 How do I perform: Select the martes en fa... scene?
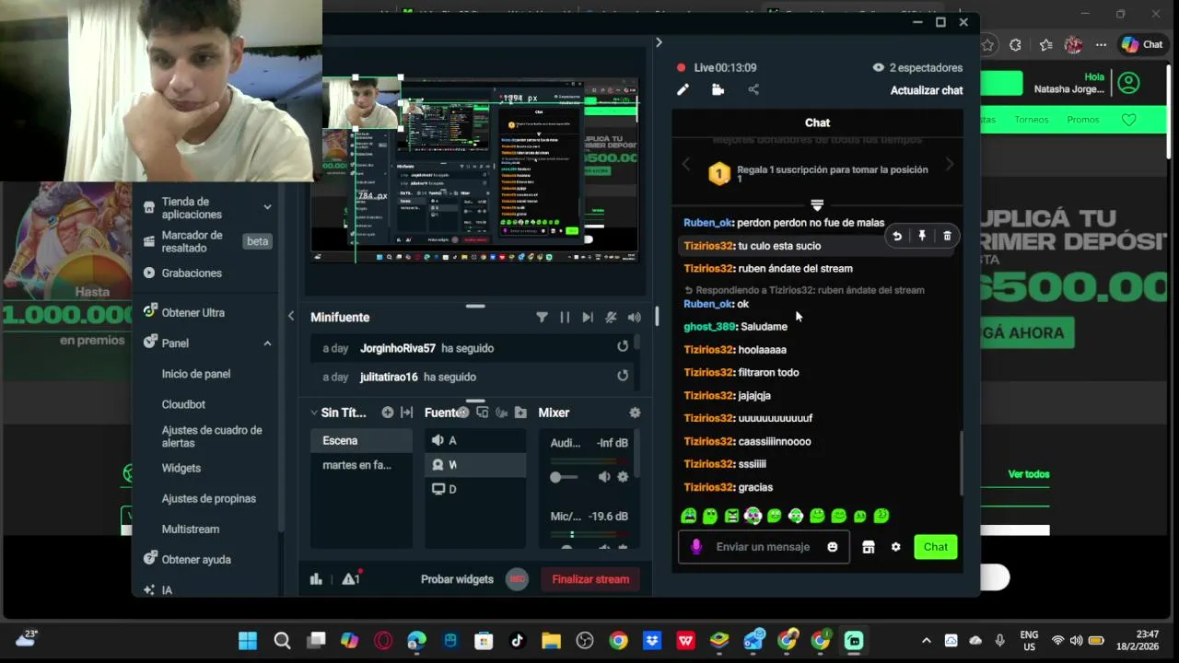pyautogui.click(x=361, y=465)
